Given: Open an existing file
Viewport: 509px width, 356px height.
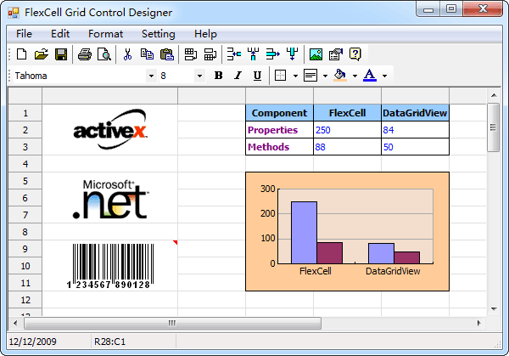Looking at the screenshot, I should pos(42,54).
